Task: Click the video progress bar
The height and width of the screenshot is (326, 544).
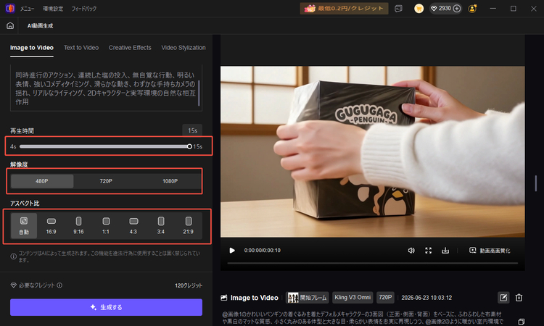Action: pos(373,263)
